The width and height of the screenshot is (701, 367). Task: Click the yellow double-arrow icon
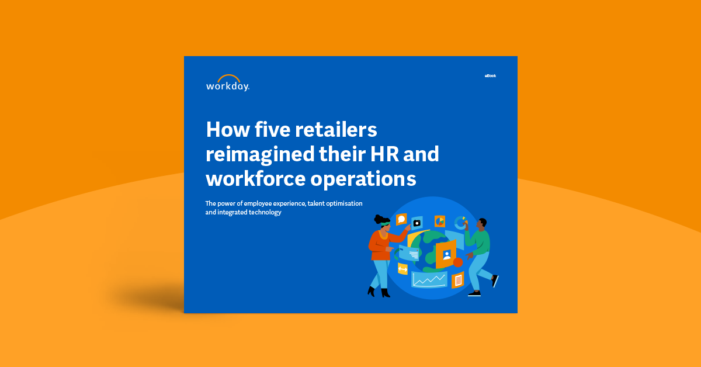402,269
